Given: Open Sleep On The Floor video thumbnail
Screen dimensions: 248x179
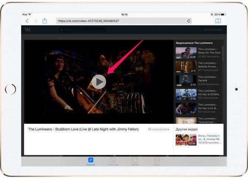Looking at the screenshot, I should click(x=186, y=53).
